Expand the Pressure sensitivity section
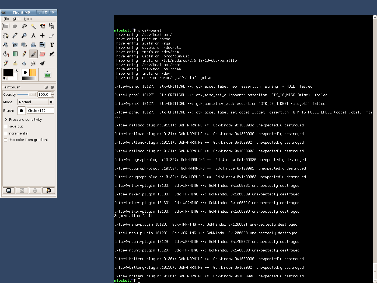Image resolution: width=377 pixels, height=283 pixels. (6, 120)
